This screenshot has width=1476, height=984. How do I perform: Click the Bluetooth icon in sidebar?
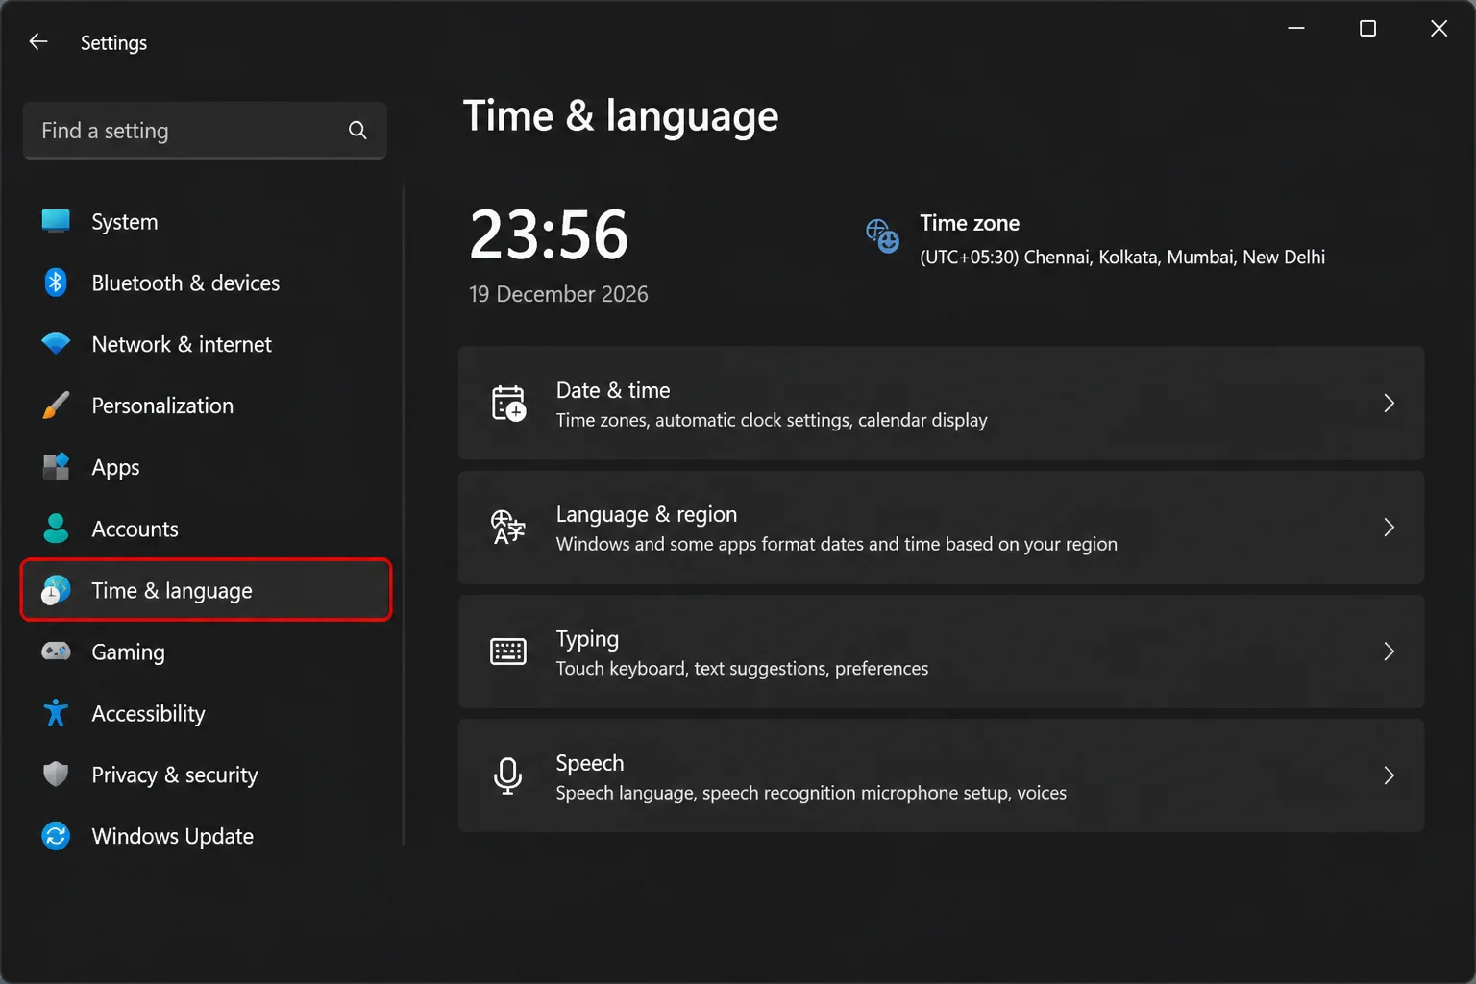click(x=56, y=283)
